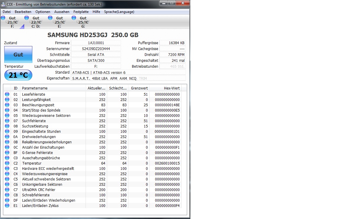Open the Hilfe menu
Image resolution: width=340 pixels, height=219 pixels.
click(96, 12)
